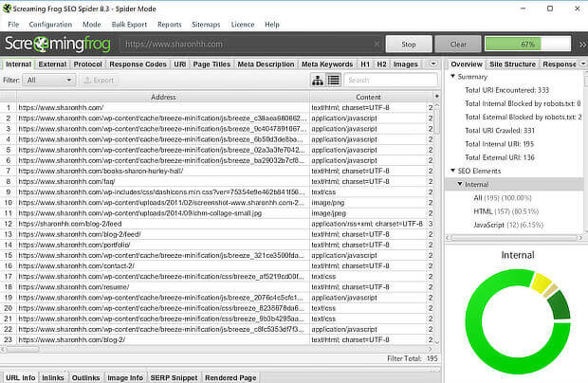Click the column picker plus icon above the table
The image size is (588, 383).
pyautogui.click(x=437, y=97)
